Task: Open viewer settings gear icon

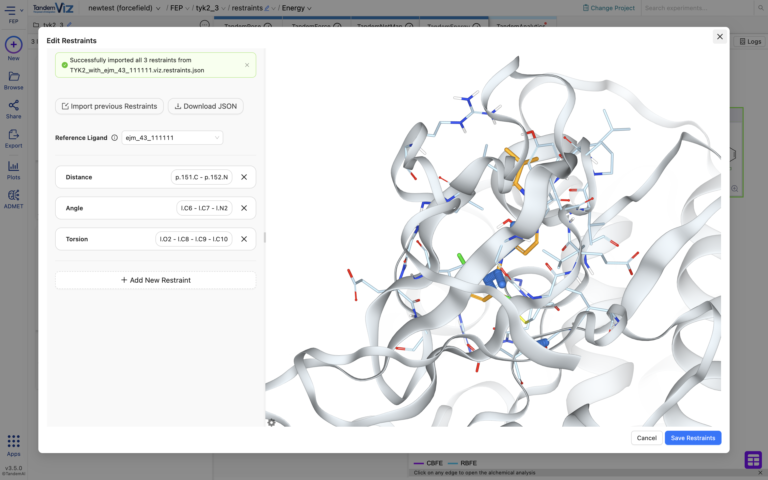Action: (271, 422)
